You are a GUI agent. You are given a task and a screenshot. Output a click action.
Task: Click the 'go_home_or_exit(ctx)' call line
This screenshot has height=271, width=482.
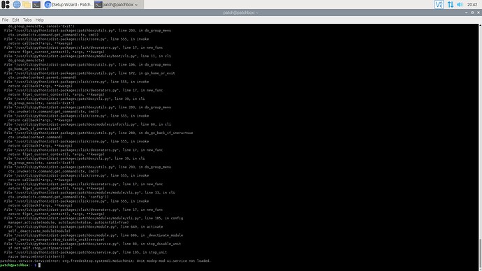click(x=28, y=69)
